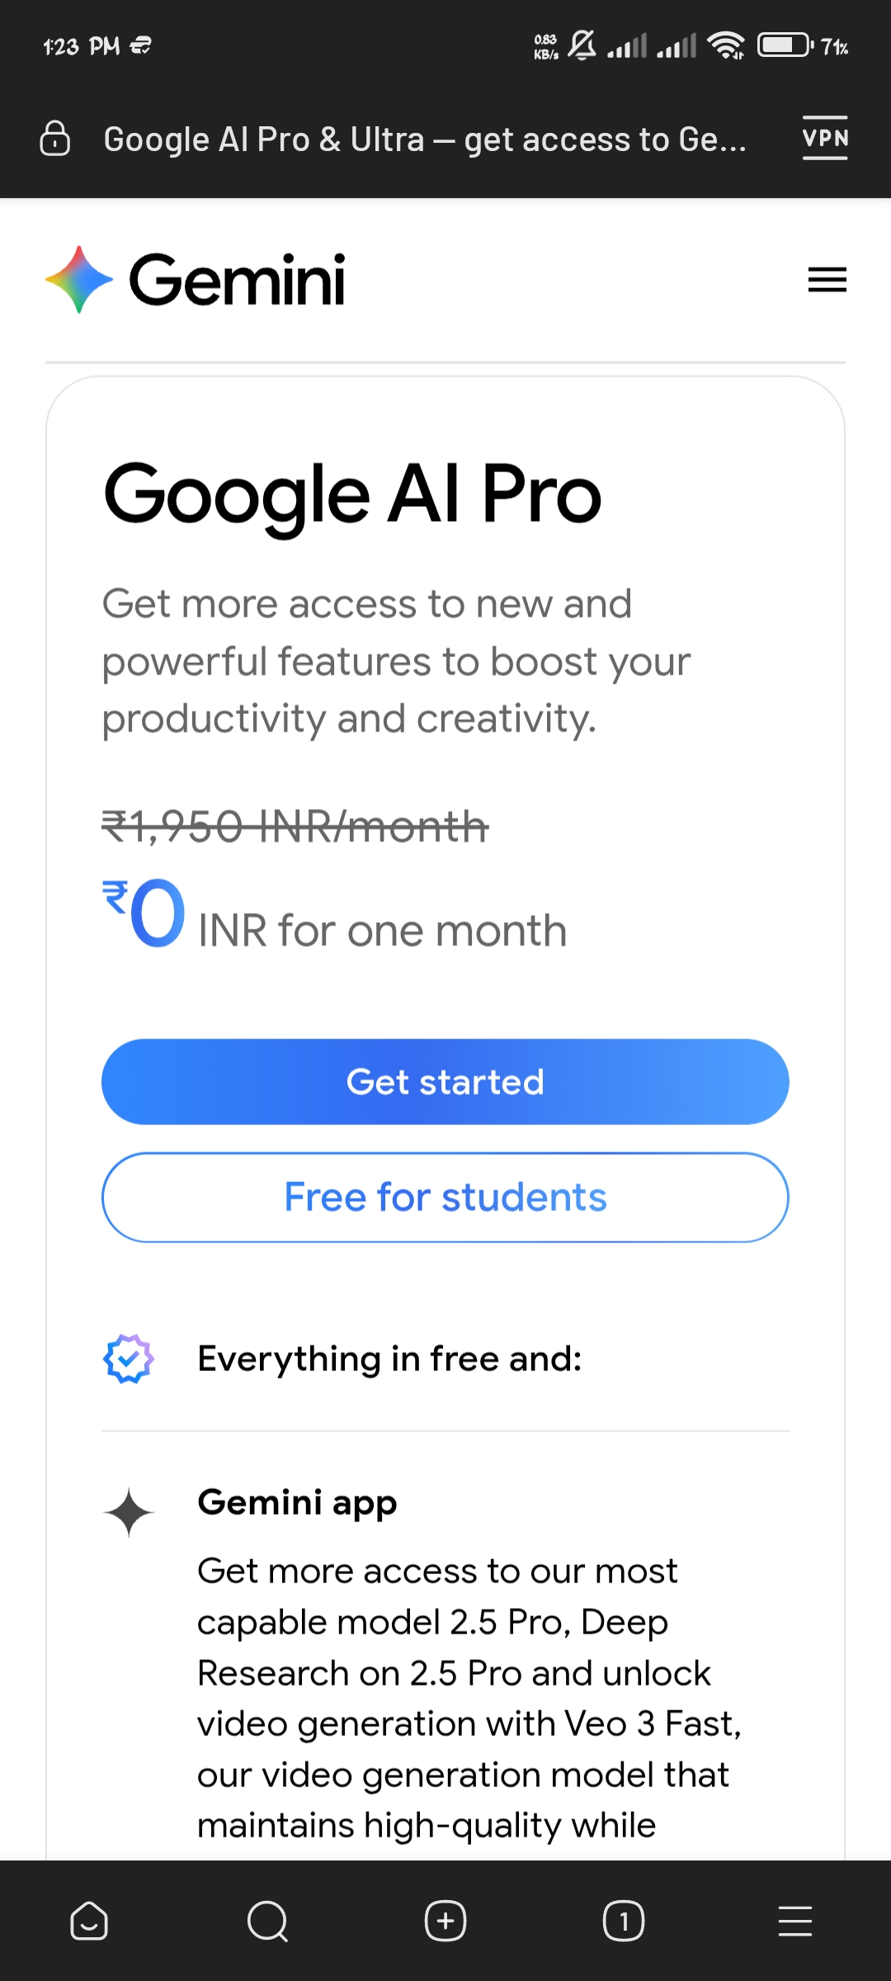
Task: Toggle the VPN indicator in address bar
Action: coord(825,138)
